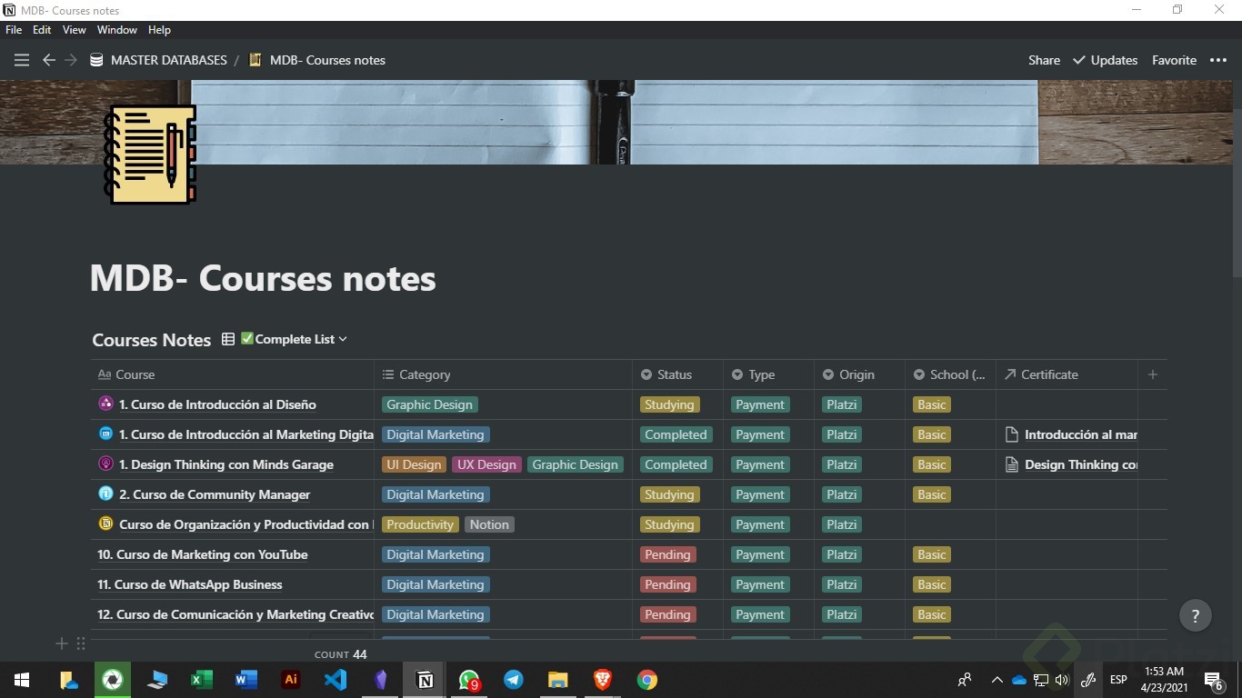This screenshot has height=698, width=1242.
Task: Open the File menu
Action: 14,30
